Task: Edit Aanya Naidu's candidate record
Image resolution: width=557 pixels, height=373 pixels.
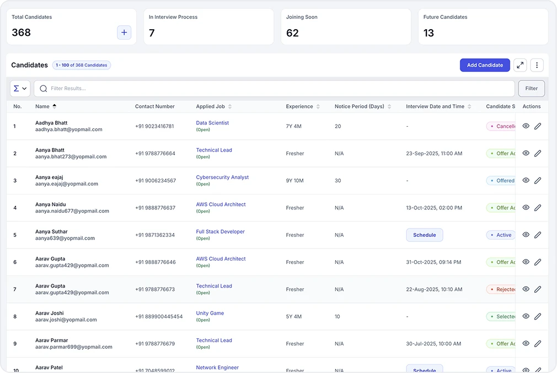Action: pos(538,208)
